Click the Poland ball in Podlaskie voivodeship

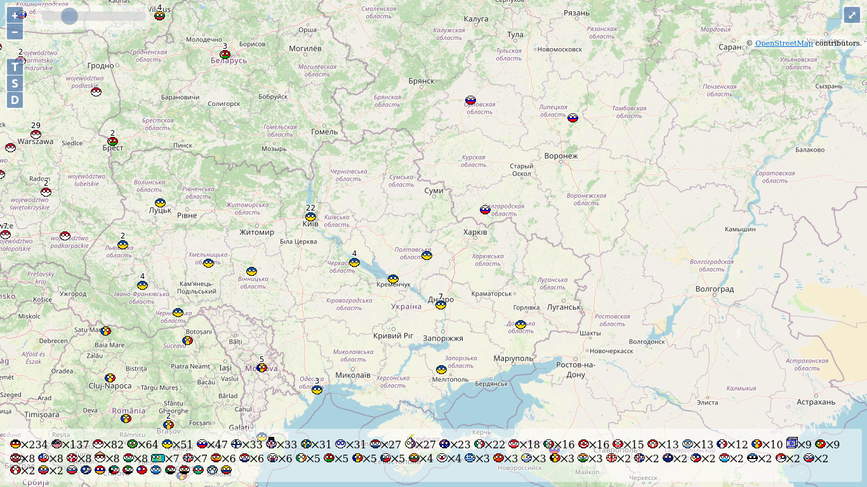click(96, 92)
